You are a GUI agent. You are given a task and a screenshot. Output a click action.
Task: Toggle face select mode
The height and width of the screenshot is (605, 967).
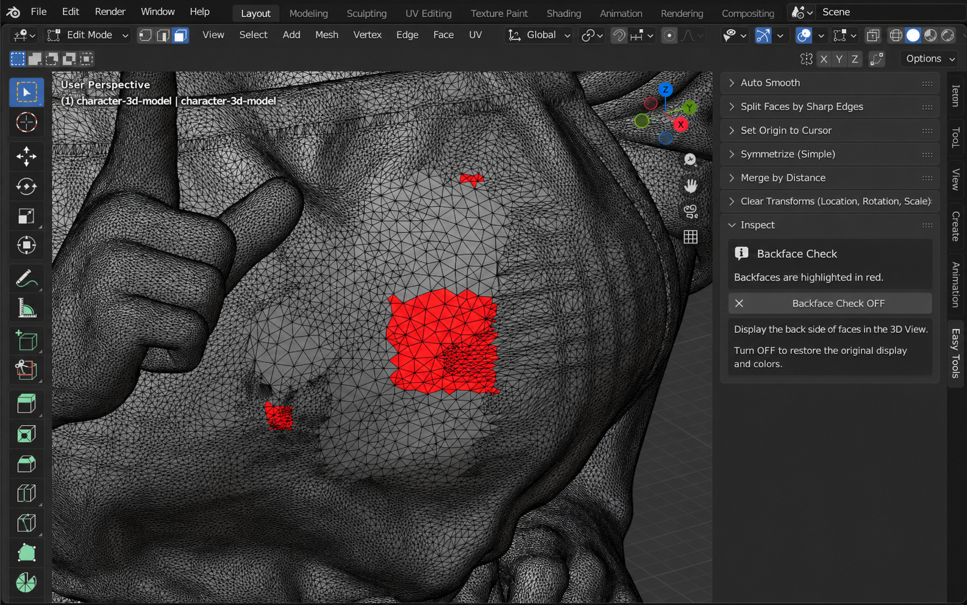coord(180,35)
